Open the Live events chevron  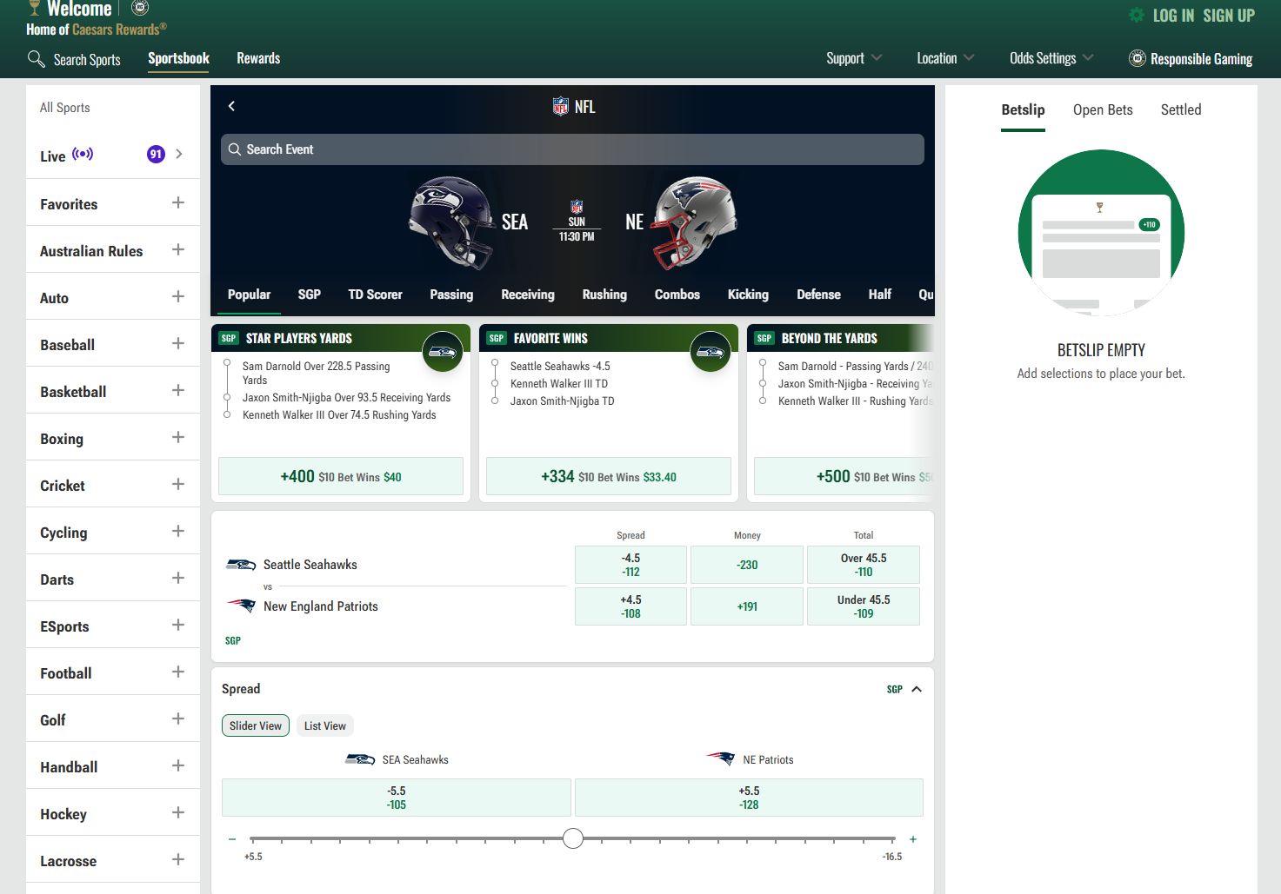(x=179, y=154)
